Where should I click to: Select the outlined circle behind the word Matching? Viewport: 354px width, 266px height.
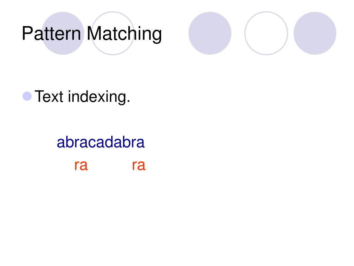[x=113, y=33]
